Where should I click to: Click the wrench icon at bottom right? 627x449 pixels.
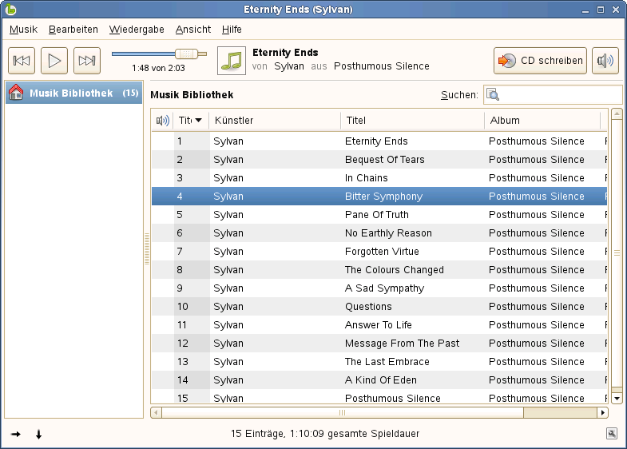pos(612,433)
